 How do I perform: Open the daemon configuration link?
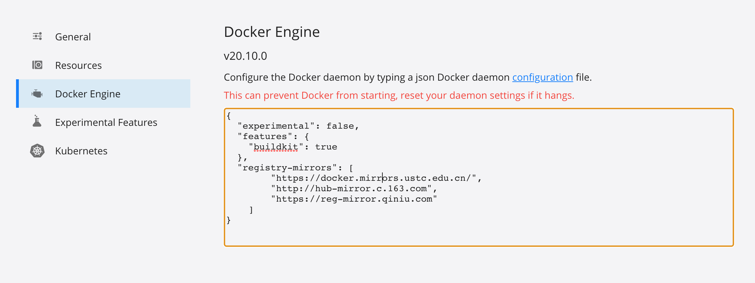pos(542,77)
